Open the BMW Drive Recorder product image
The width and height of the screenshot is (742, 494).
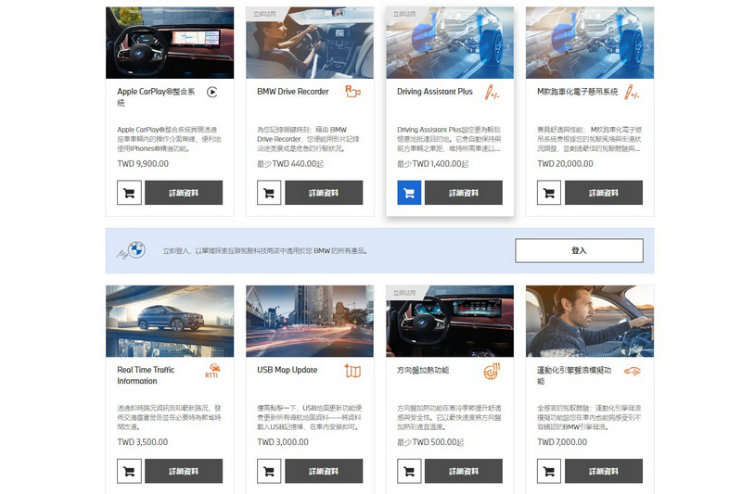coord(310,43)
